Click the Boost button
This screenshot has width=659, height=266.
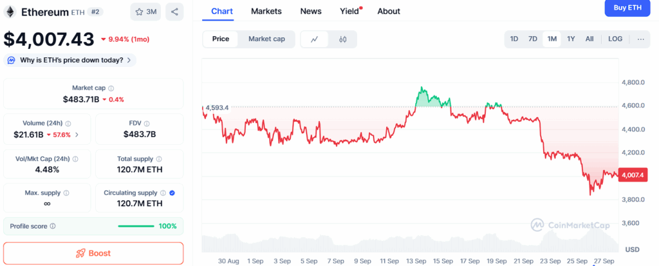click(x=93, y=253)
